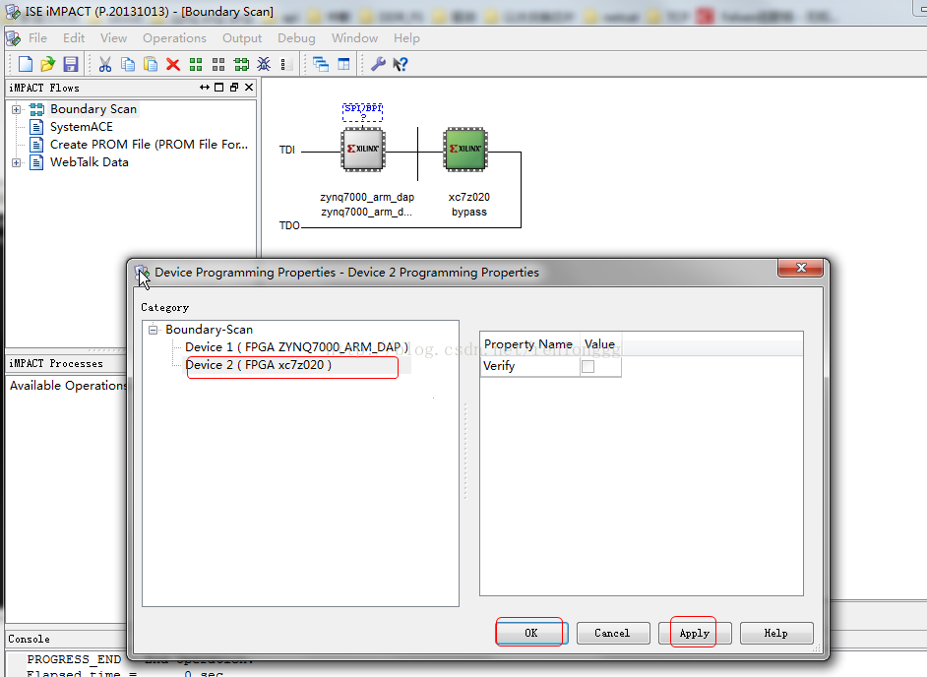The width and height of the screenshot is (927, 677).
Task: Select Device 1 FPGA ZYNQ7000_ARM_DAP
Action: (x=296, y=347)
